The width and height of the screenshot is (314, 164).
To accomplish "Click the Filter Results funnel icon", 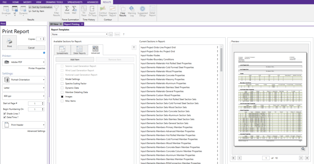I will (x=56, y=10).
